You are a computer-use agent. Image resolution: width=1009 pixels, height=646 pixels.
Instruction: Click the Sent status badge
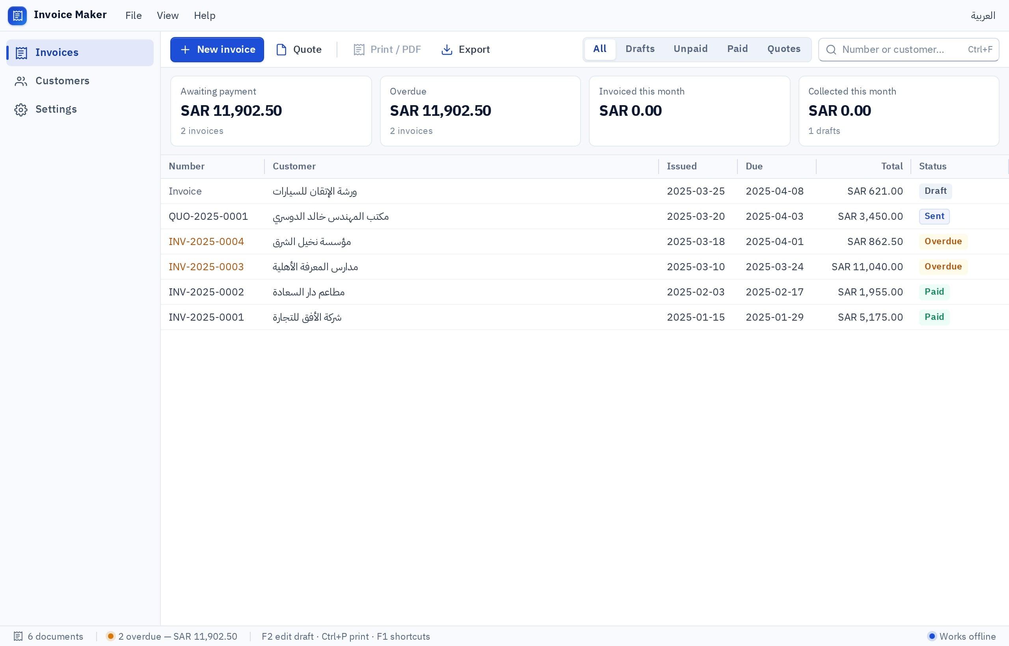click(x=934, y=217)
